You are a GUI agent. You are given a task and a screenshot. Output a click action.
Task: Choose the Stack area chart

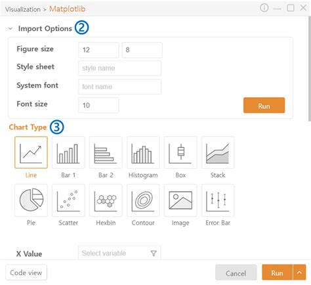coord(218,152)
